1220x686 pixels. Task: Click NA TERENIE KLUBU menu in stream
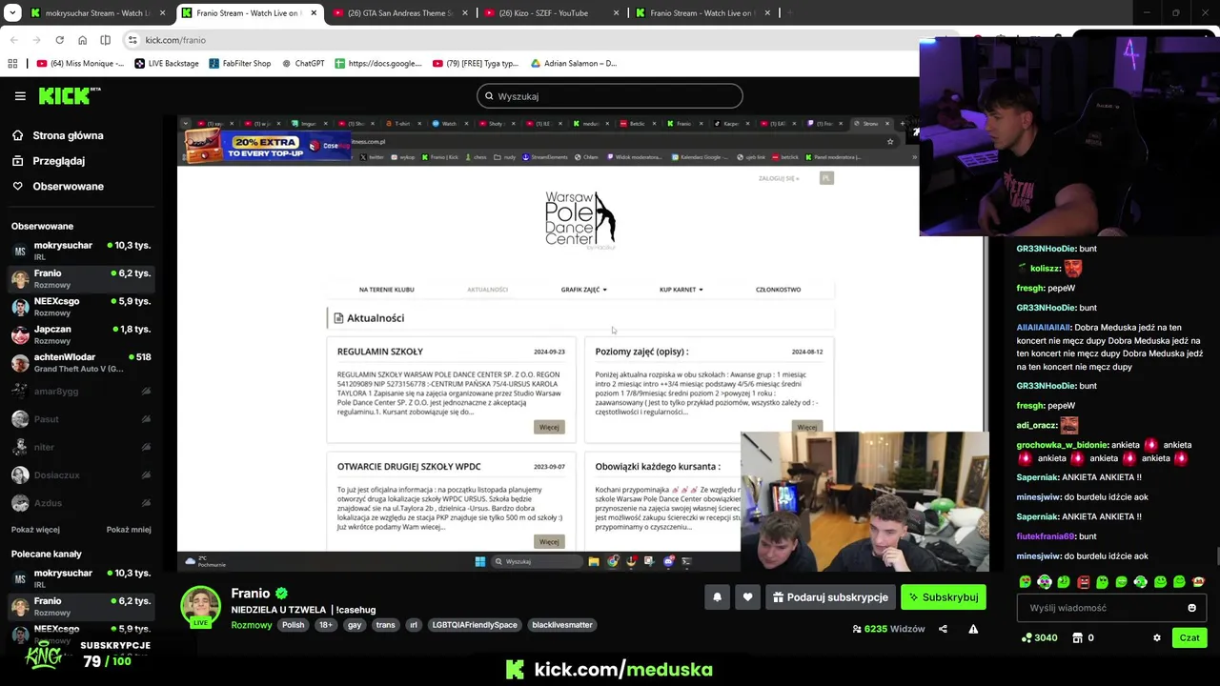point(386,290)
